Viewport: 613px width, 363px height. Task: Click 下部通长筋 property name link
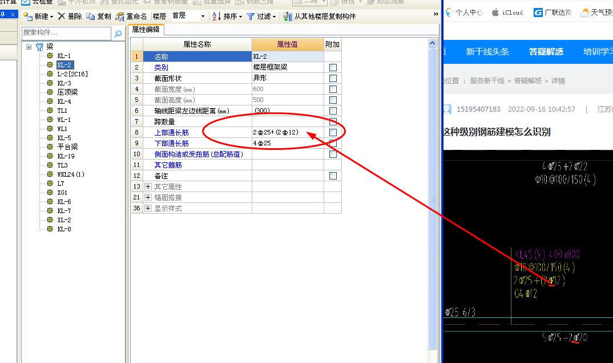point(171,143)
